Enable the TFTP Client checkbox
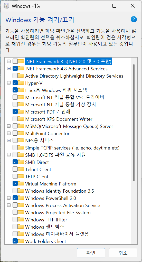The image size is (142, 262). tap(15, 176)
